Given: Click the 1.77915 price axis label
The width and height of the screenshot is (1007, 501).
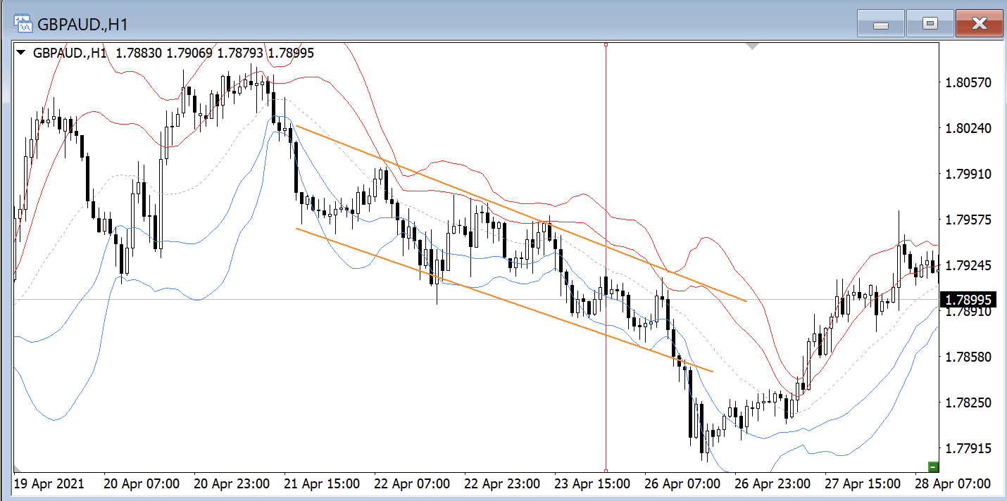Looking at the screenshot, I should [968, 448].
